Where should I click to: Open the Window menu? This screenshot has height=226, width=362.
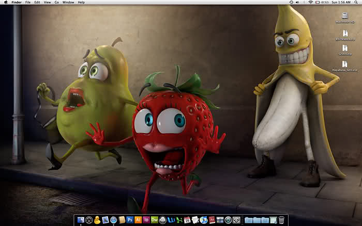click(68, 2)
